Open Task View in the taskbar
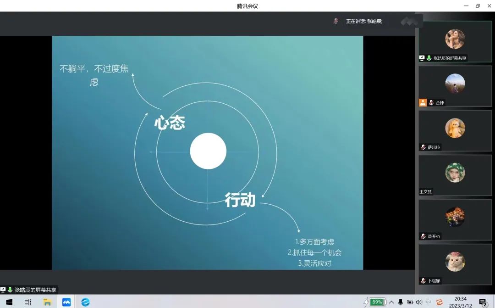495x308 pixels. pyautogui.click(x=28, y=302)
